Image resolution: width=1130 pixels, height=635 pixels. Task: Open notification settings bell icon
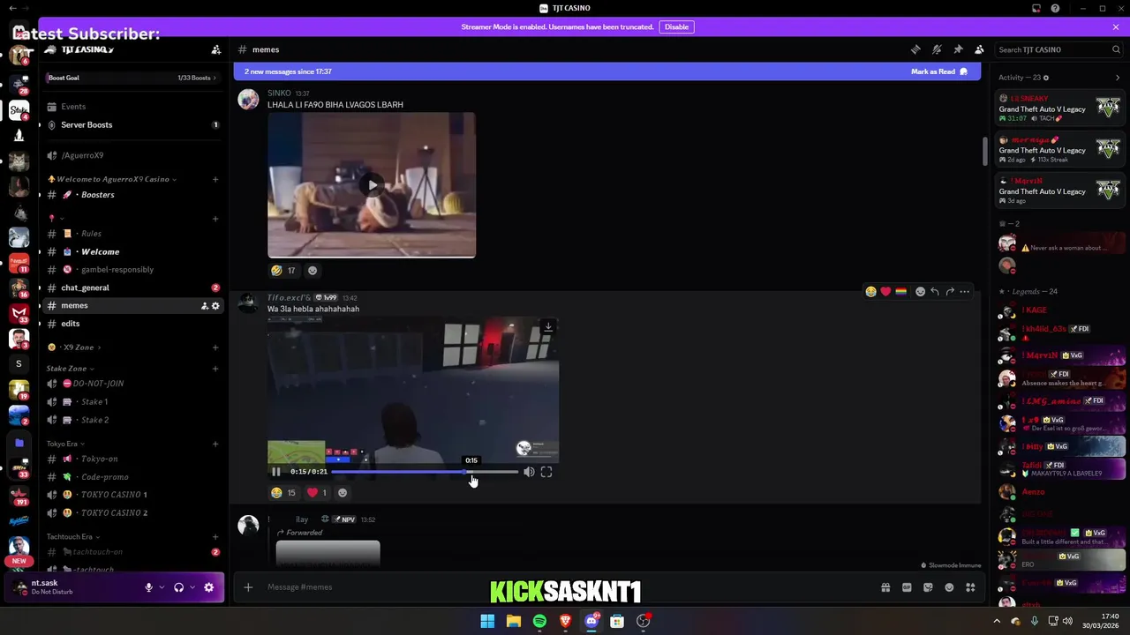pyautogui.click(x=937, y=49)
